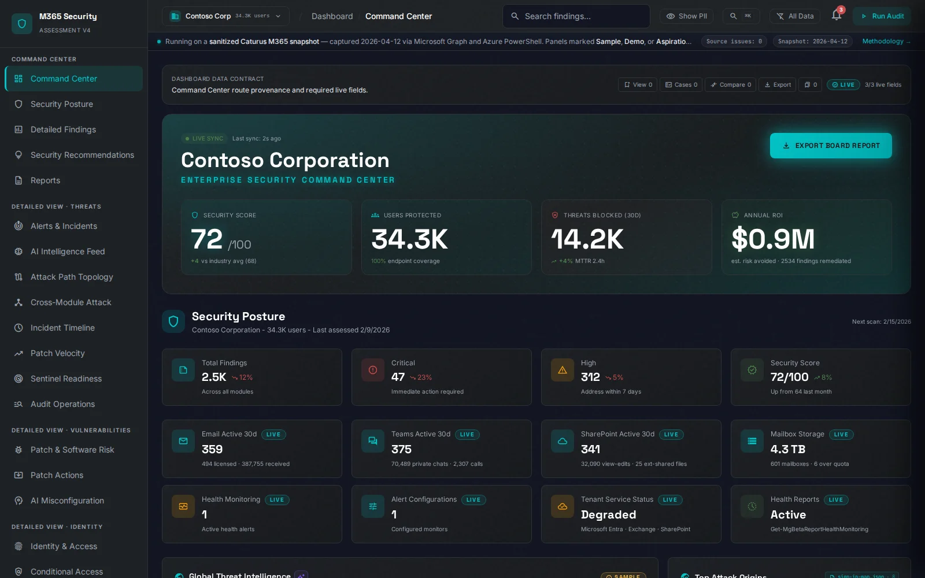Click the High warning triangle icon
The height and width of the screenshot is (578, 925).
(x=563, y=370)
